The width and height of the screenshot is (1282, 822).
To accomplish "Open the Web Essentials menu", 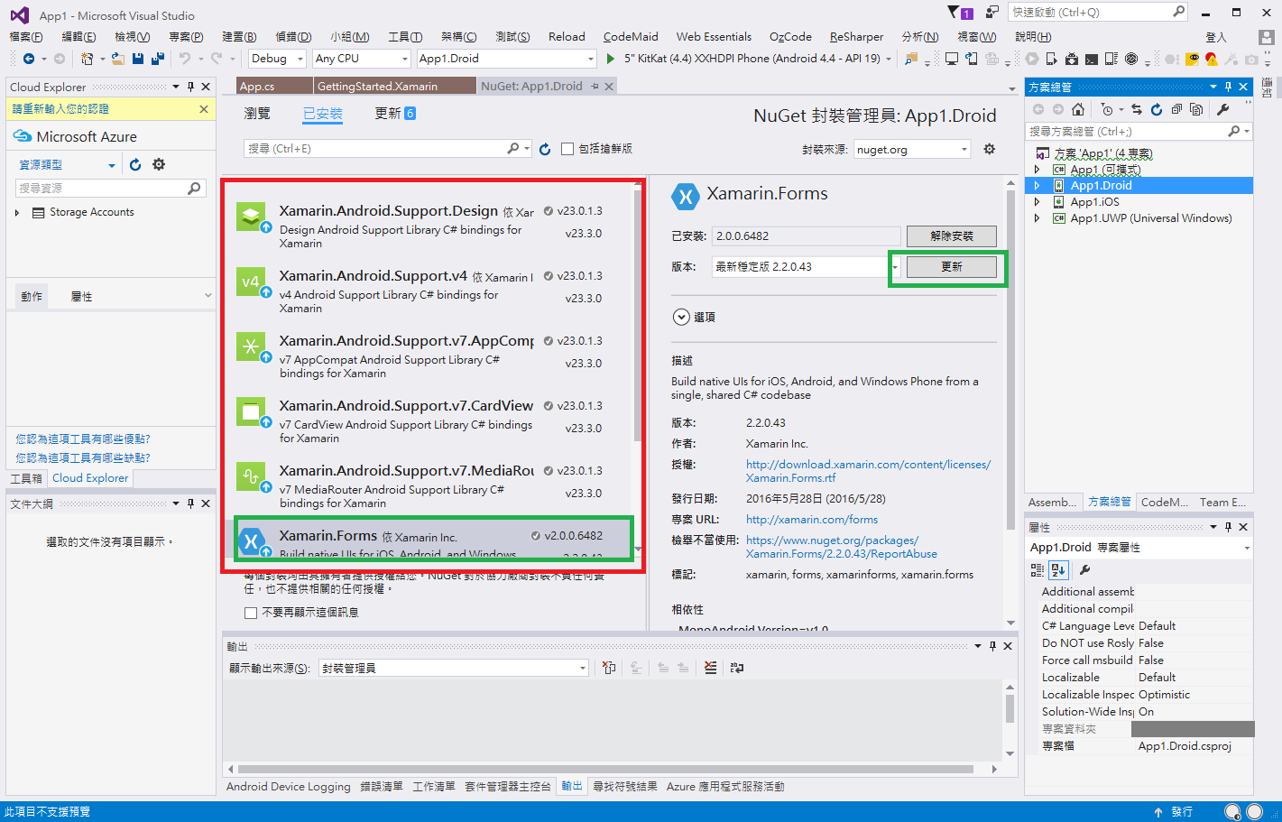I will point(714,37).
